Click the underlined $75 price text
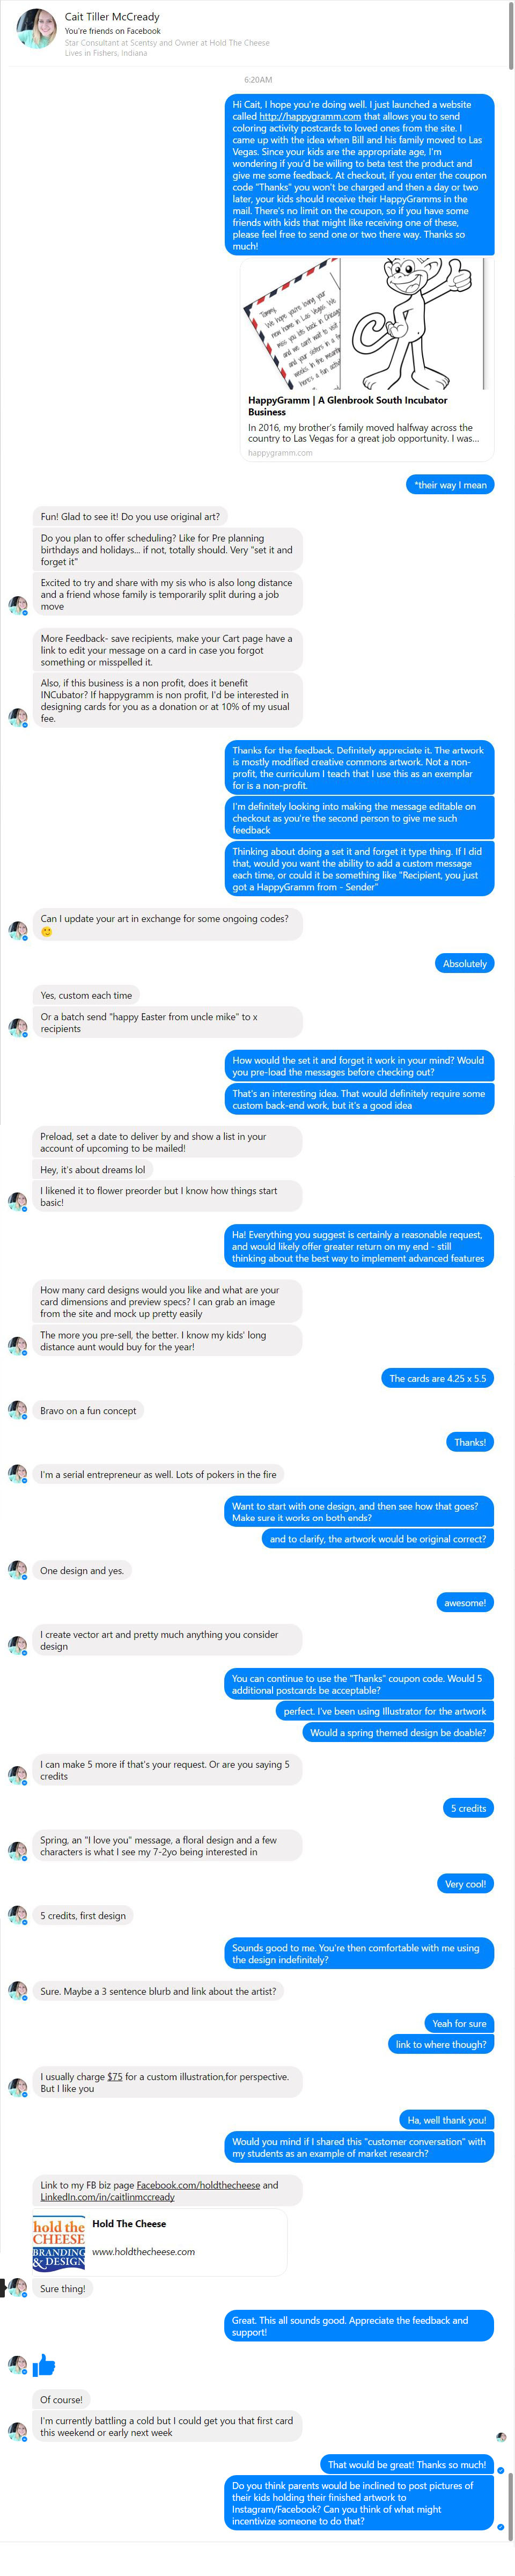The image size is (515, 2576). tap(115, 2076)
